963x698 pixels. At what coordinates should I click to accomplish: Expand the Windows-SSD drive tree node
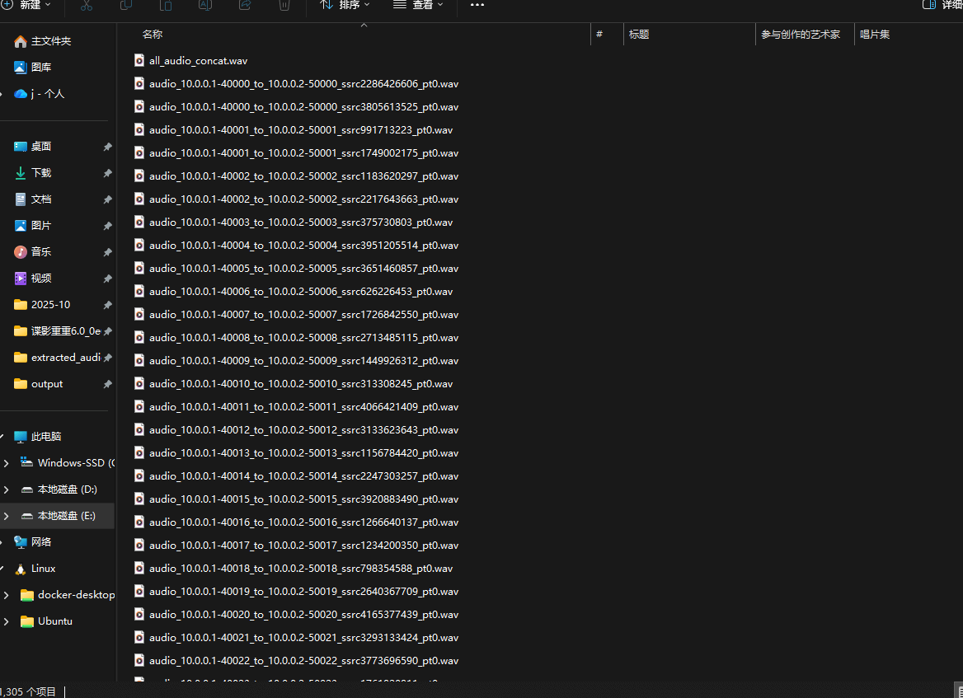point(7,463)
